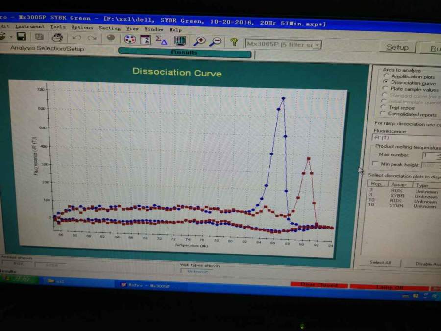This screenshot has width=441, height=331.
Task: Open the Section menu
Action: point(109,28)
